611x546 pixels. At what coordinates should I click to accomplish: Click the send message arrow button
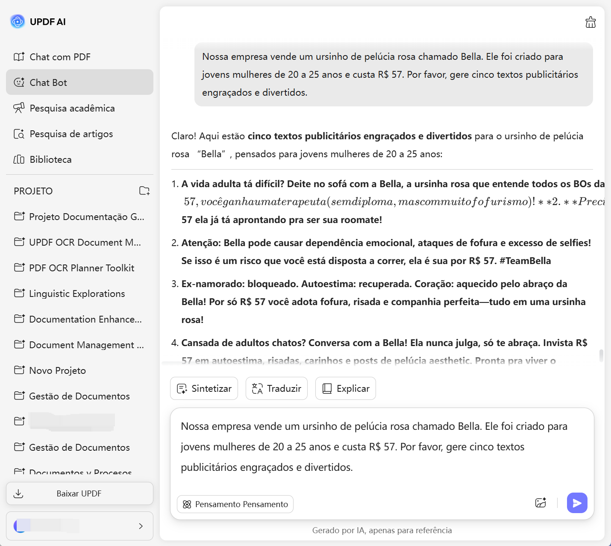coord(577,503)
